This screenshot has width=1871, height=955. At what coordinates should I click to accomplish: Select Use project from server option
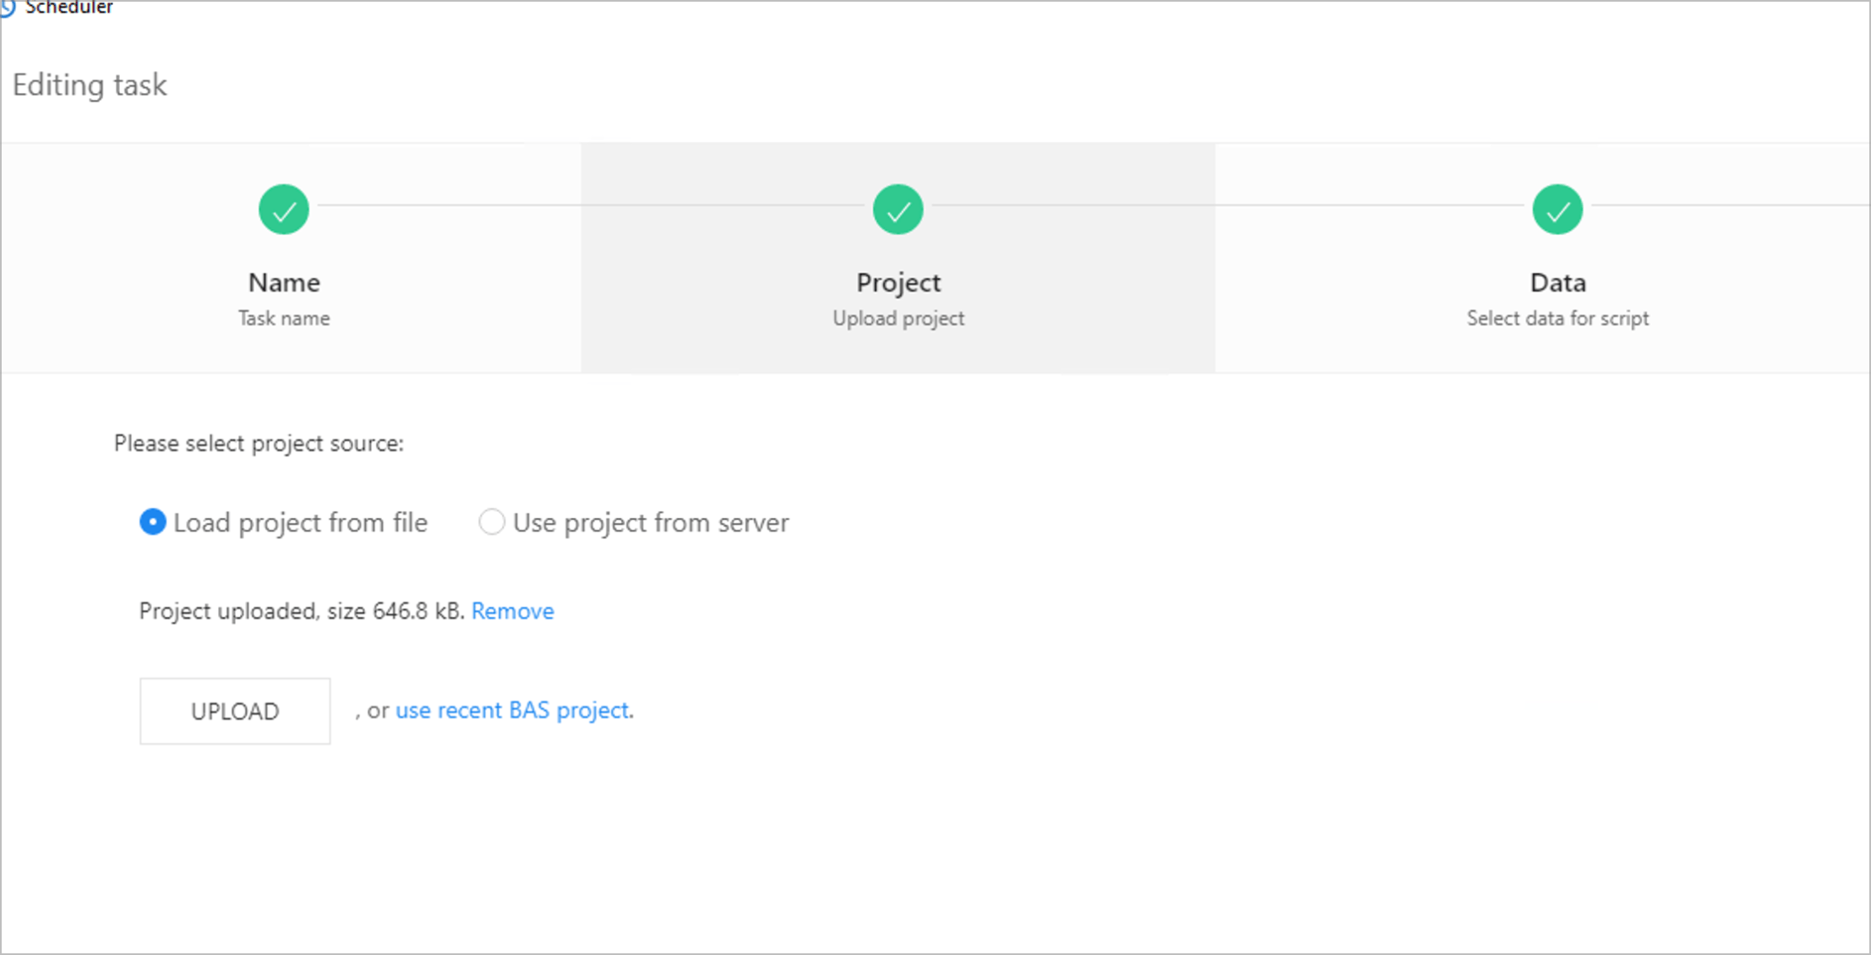[x=492, y=522]
